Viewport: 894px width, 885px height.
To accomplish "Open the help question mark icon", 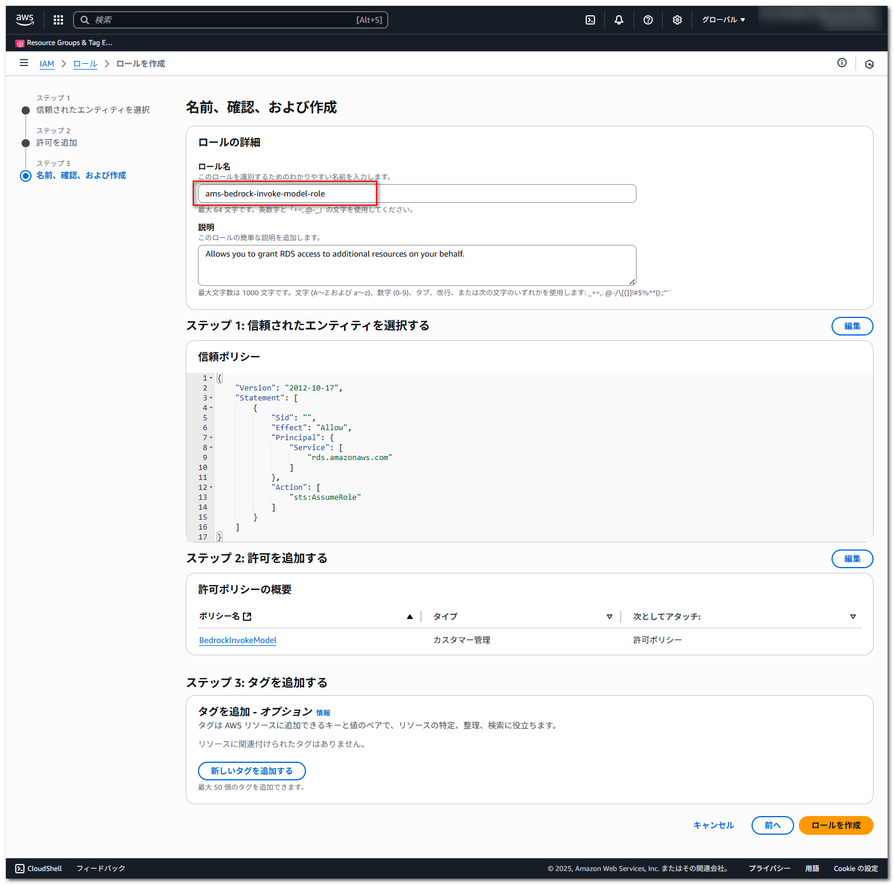I will (648, 20).
